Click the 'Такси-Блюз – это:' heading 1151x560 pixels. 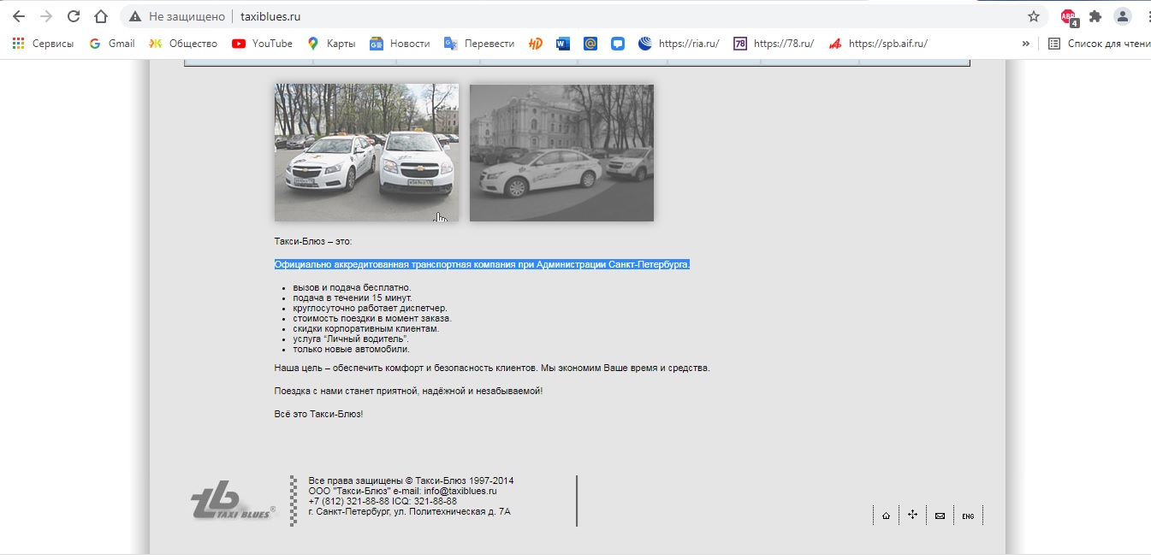coord(313,242)
